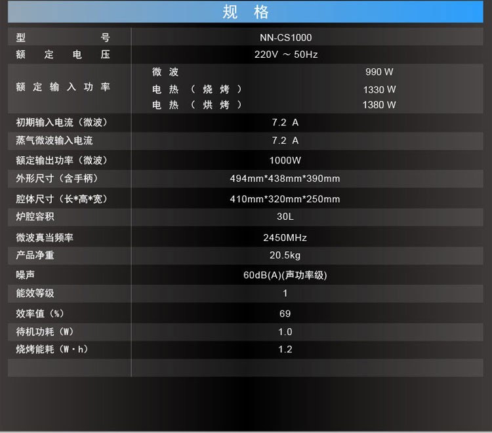Screen dimensions: 492x433
Task: Click the 20.5kg value
Action: [x=285, y=255]
